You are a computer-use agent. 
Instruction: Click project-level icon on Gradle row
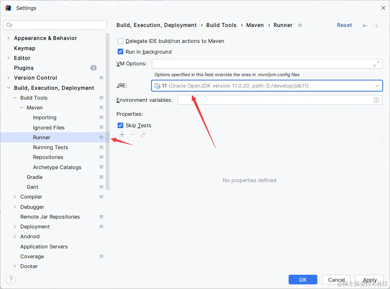(x=102, y=177)
